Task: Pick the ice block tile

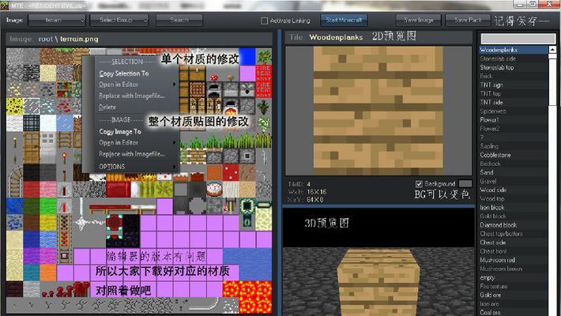Action: [x=65, y=122]
